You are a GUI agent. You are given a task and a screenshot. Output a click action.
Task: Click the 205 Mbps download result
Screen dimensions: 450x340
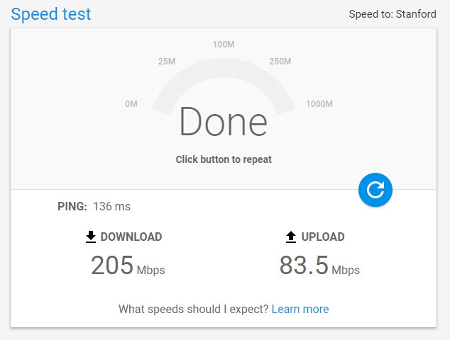point(128,265)
